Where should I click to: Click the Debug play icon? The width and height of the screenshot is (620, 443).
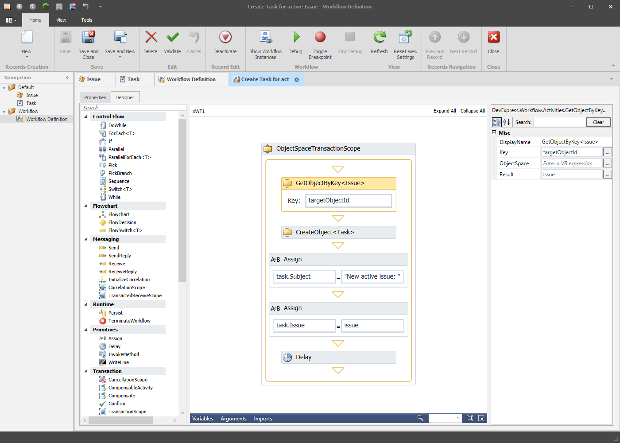coord(295,38)
